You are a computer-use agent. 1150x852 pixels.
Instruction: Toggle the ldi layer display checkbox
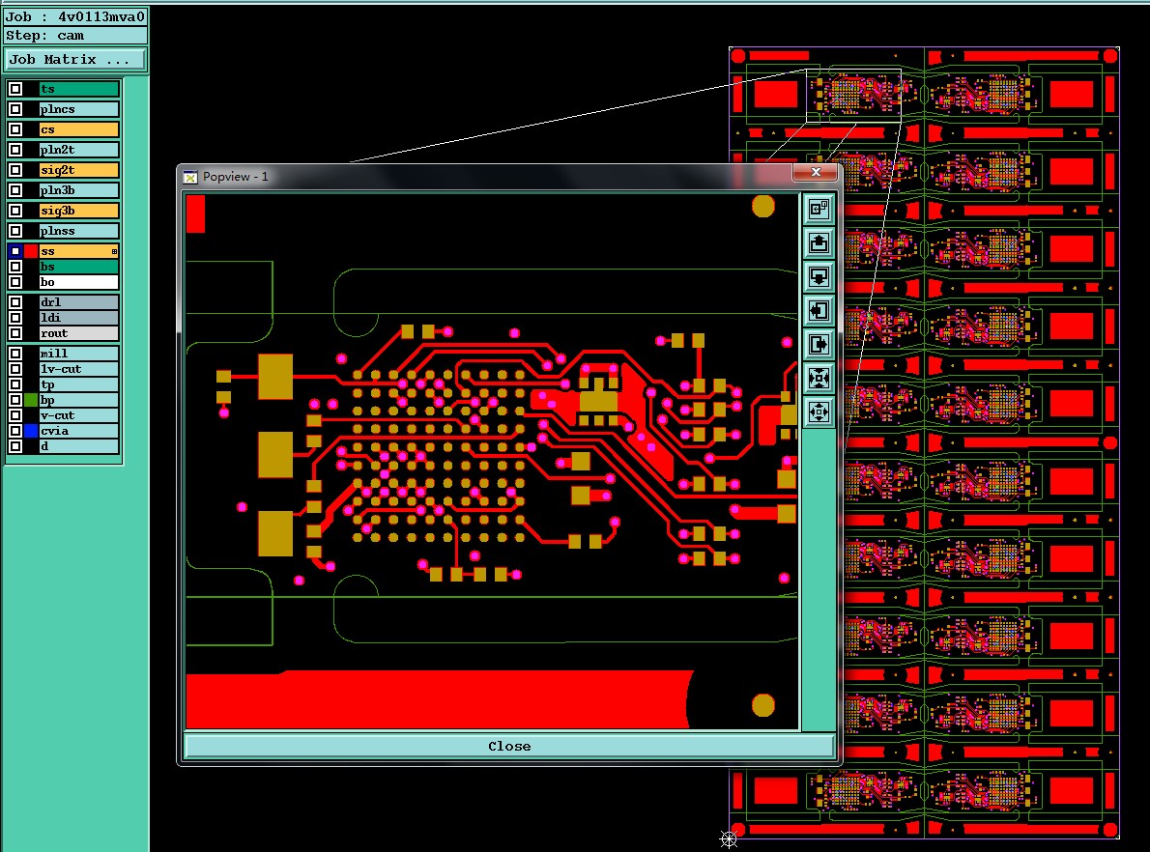pyautogui.click(x=15, y=318)
